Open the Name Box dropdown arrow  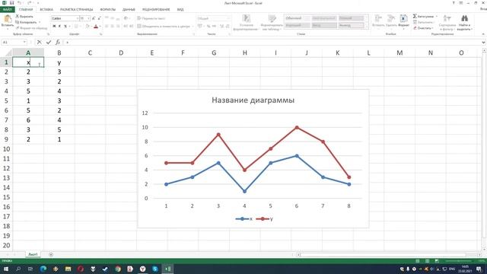click(24, 42)
